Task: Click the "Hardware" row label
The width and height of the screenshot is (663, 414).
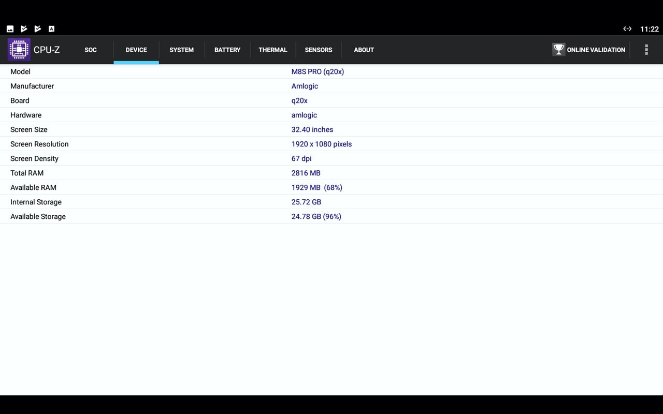Action: pyautogui.click(x=26, y=115)
